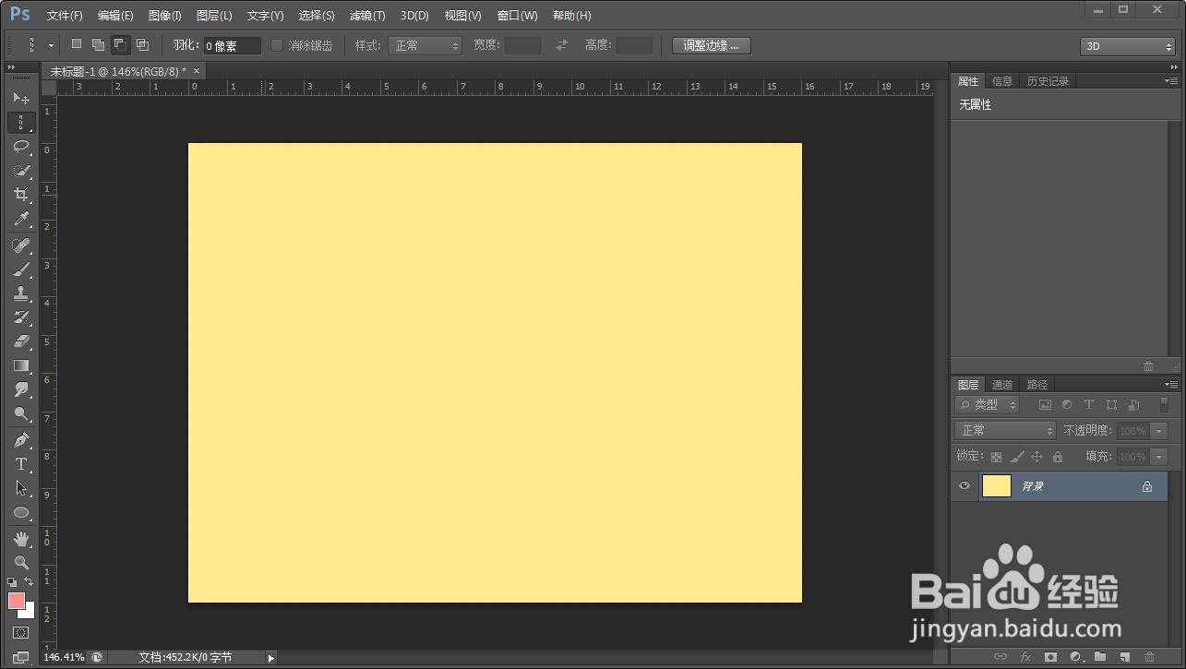Open the 类型 layer filter dropdown

pyautogui.click(x=987, y=405)
